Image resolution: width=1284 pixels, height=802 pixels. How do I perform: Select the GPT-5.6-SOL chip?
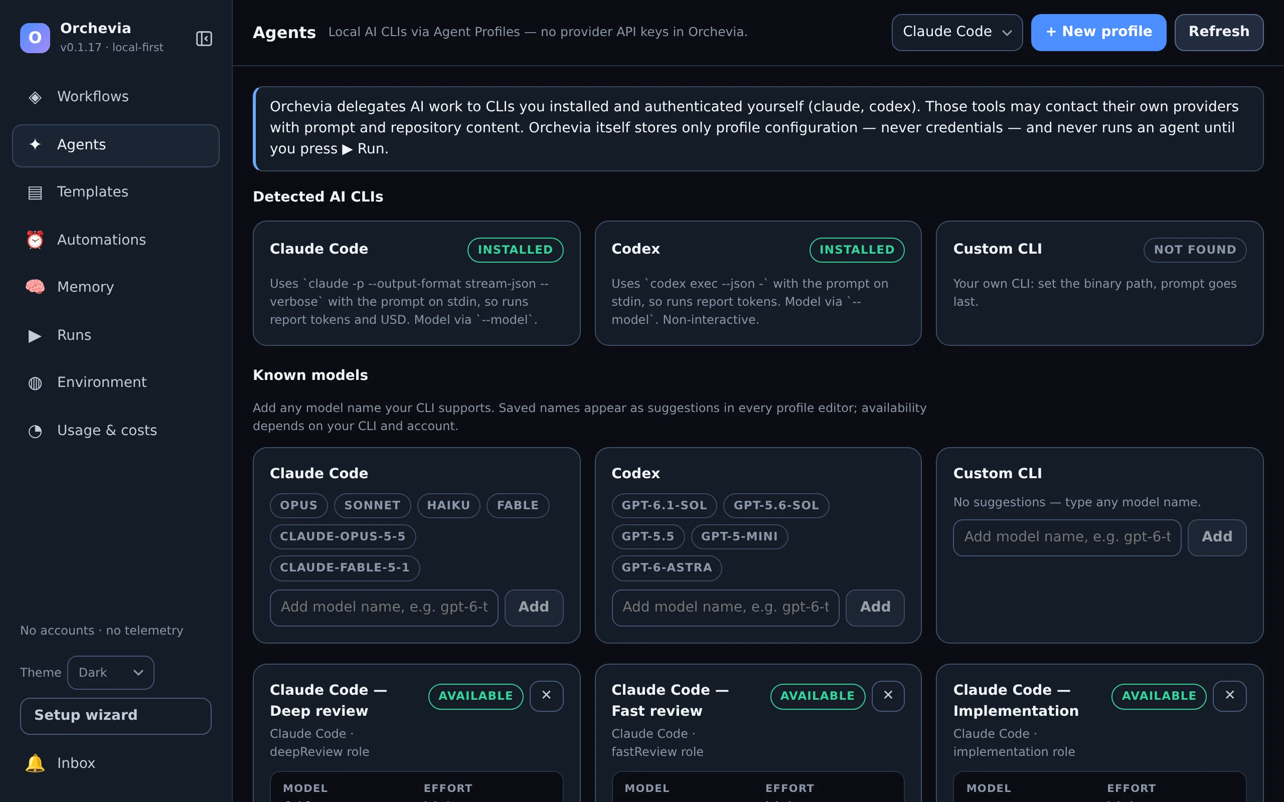click(x=776, y=505)
